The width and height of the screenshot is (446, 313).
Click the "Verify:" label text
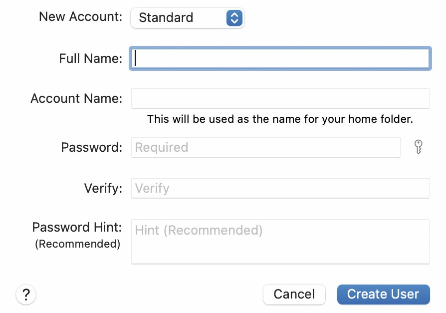click(x=103, y=188)
